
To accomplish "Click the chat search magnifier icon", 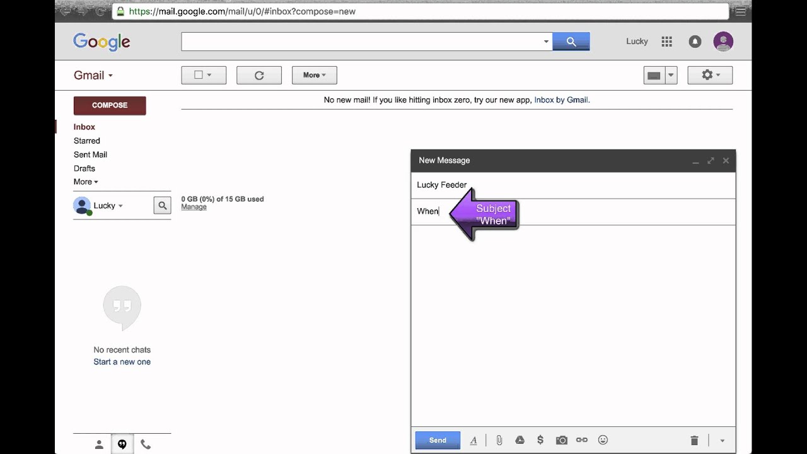I will tap(162, 205).
